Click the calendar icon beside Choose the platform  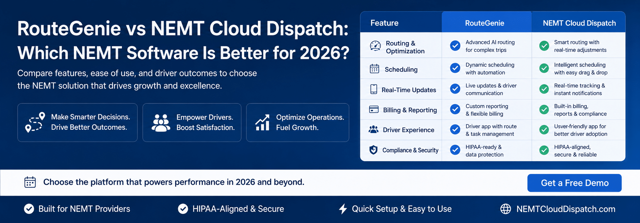pyautogui.click(x=30, y=182)
